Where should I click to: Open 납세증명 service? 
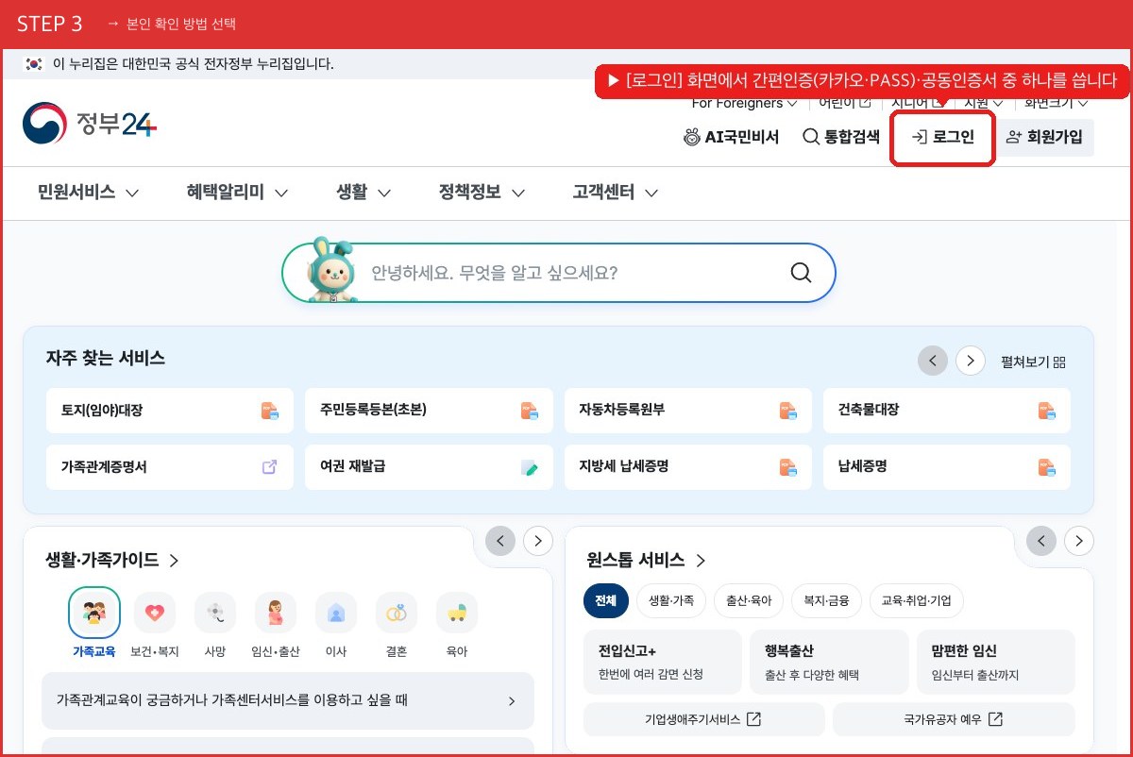click(947, 467)
